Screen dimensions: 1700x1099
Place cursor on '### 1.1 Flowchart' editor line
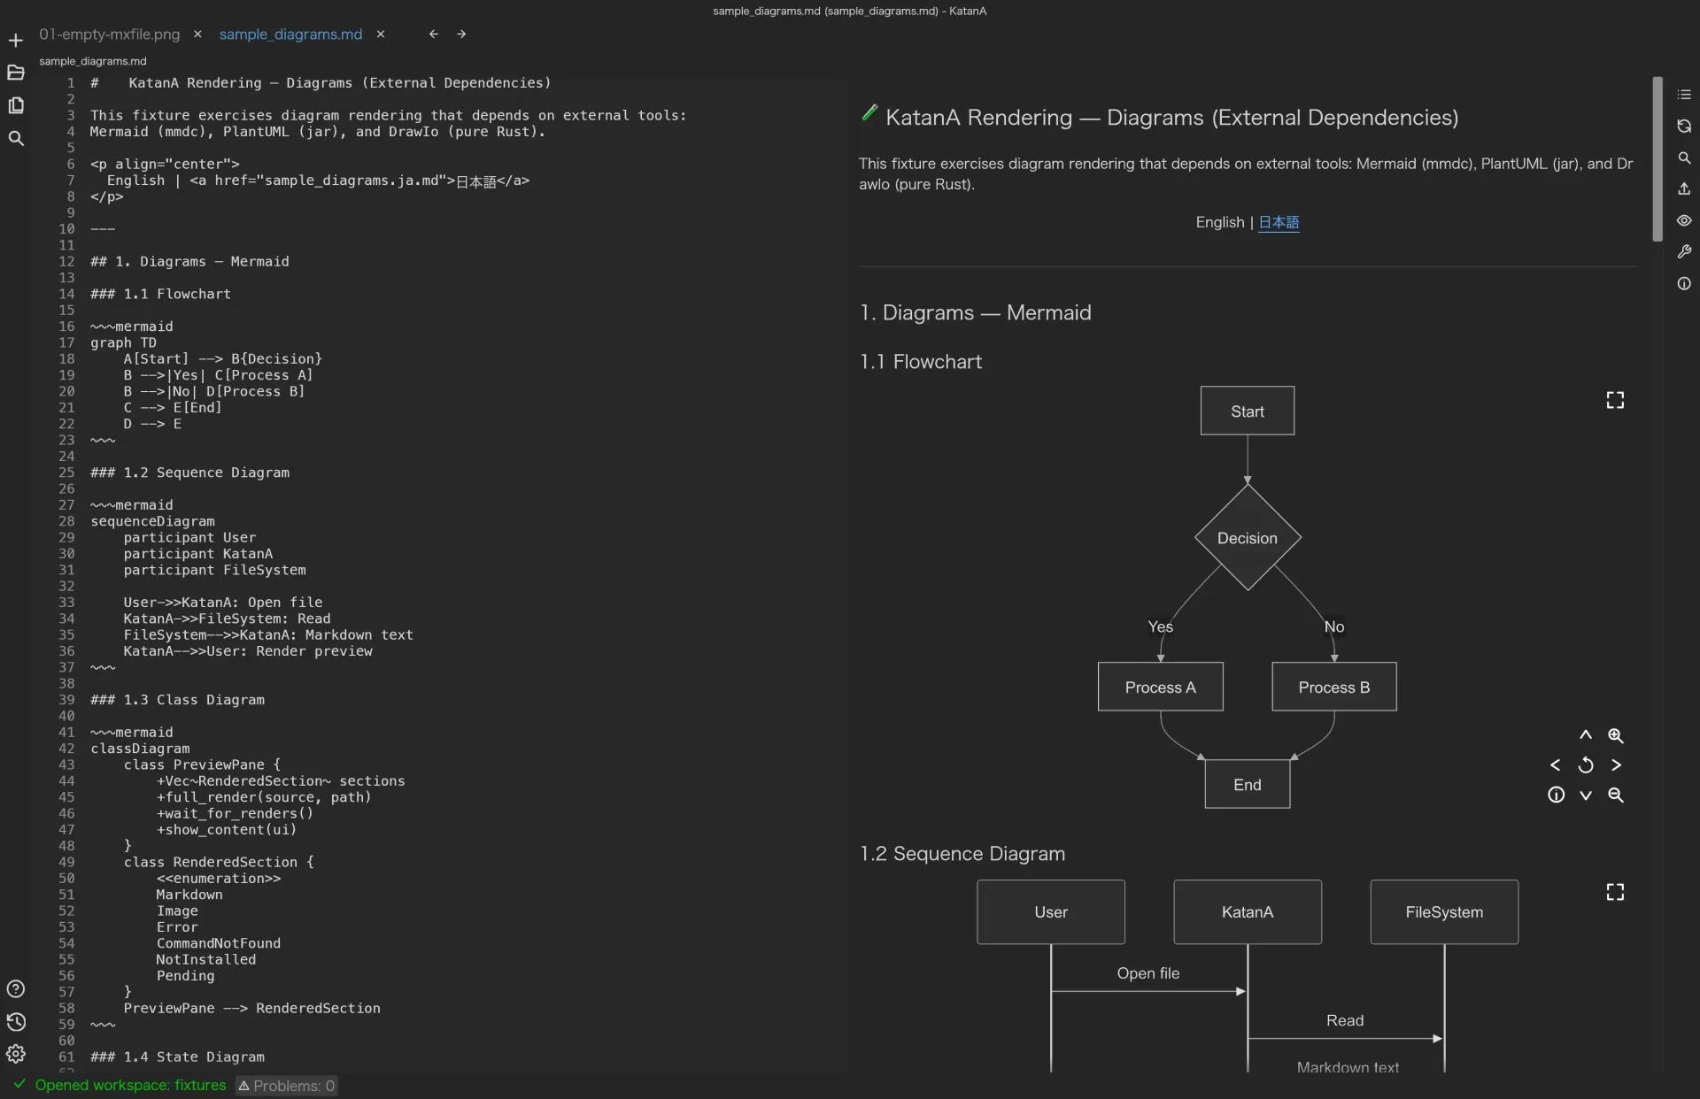coord(160,294)
